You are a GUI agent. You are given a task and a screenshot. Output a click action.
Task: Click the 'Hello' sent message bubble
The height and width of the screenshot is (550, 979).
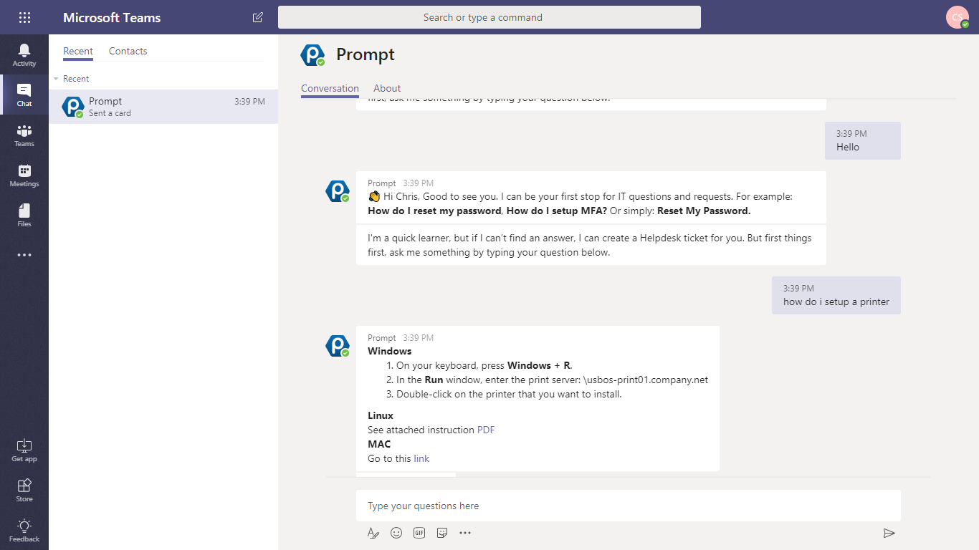click(x=863, y=140)
